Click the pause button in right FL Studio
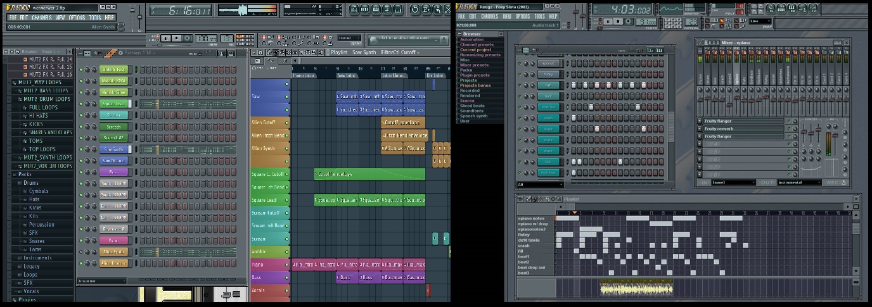This screenshot has height=307, width=872. click(x=607, y=21)
